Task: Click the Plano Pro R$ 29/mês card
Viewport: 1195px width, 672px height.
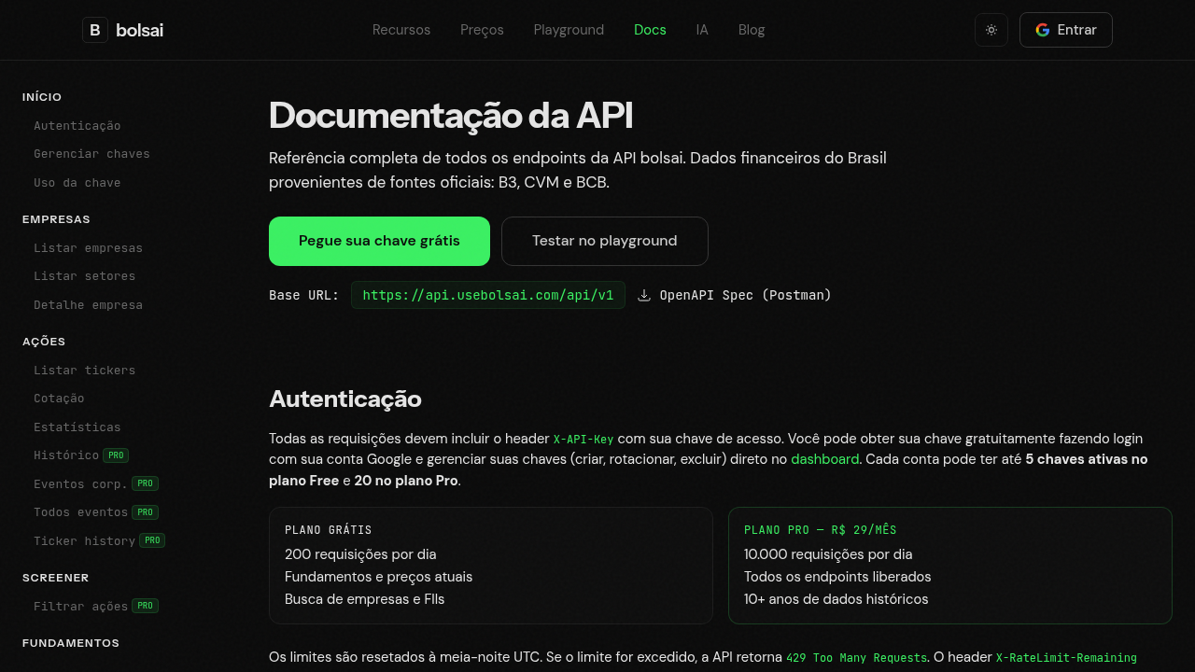Action: [950, 566]
